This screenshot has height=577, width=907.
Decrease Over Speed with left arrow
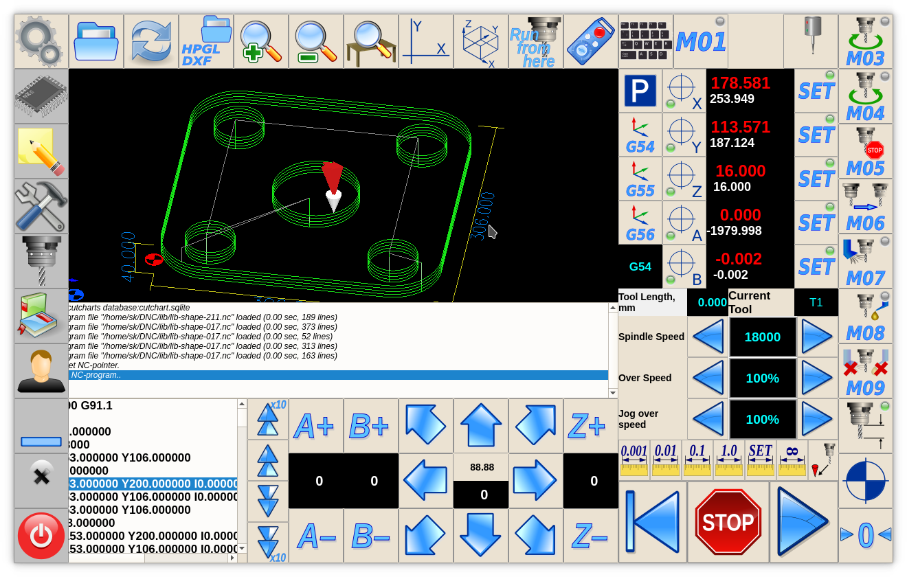708,378
